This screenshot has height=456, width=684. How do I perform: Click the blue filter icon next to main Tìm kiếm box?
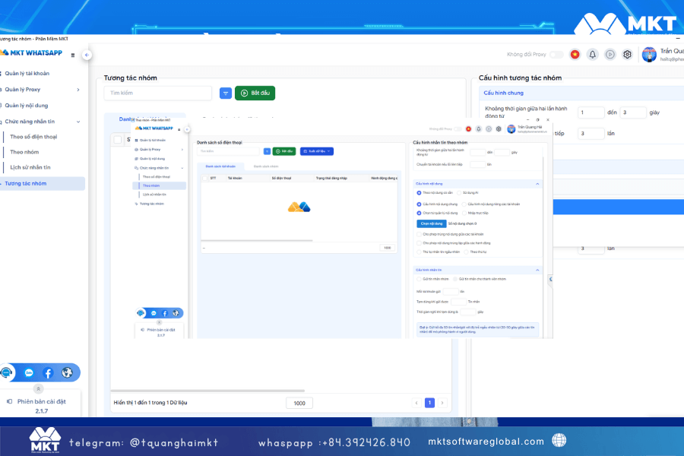point(226,93)
